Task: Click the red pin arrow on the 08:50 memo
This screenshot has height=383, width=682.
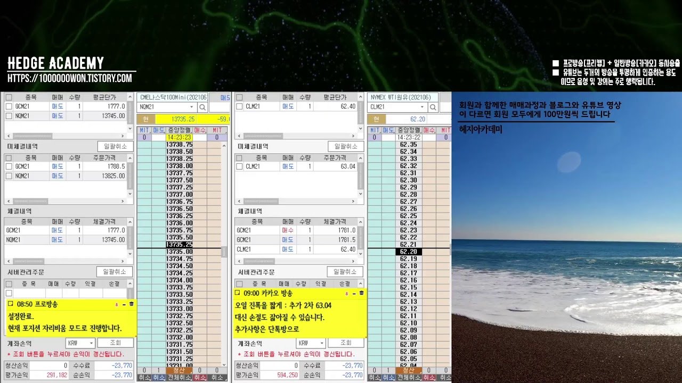Action: (x=117, y=305)
